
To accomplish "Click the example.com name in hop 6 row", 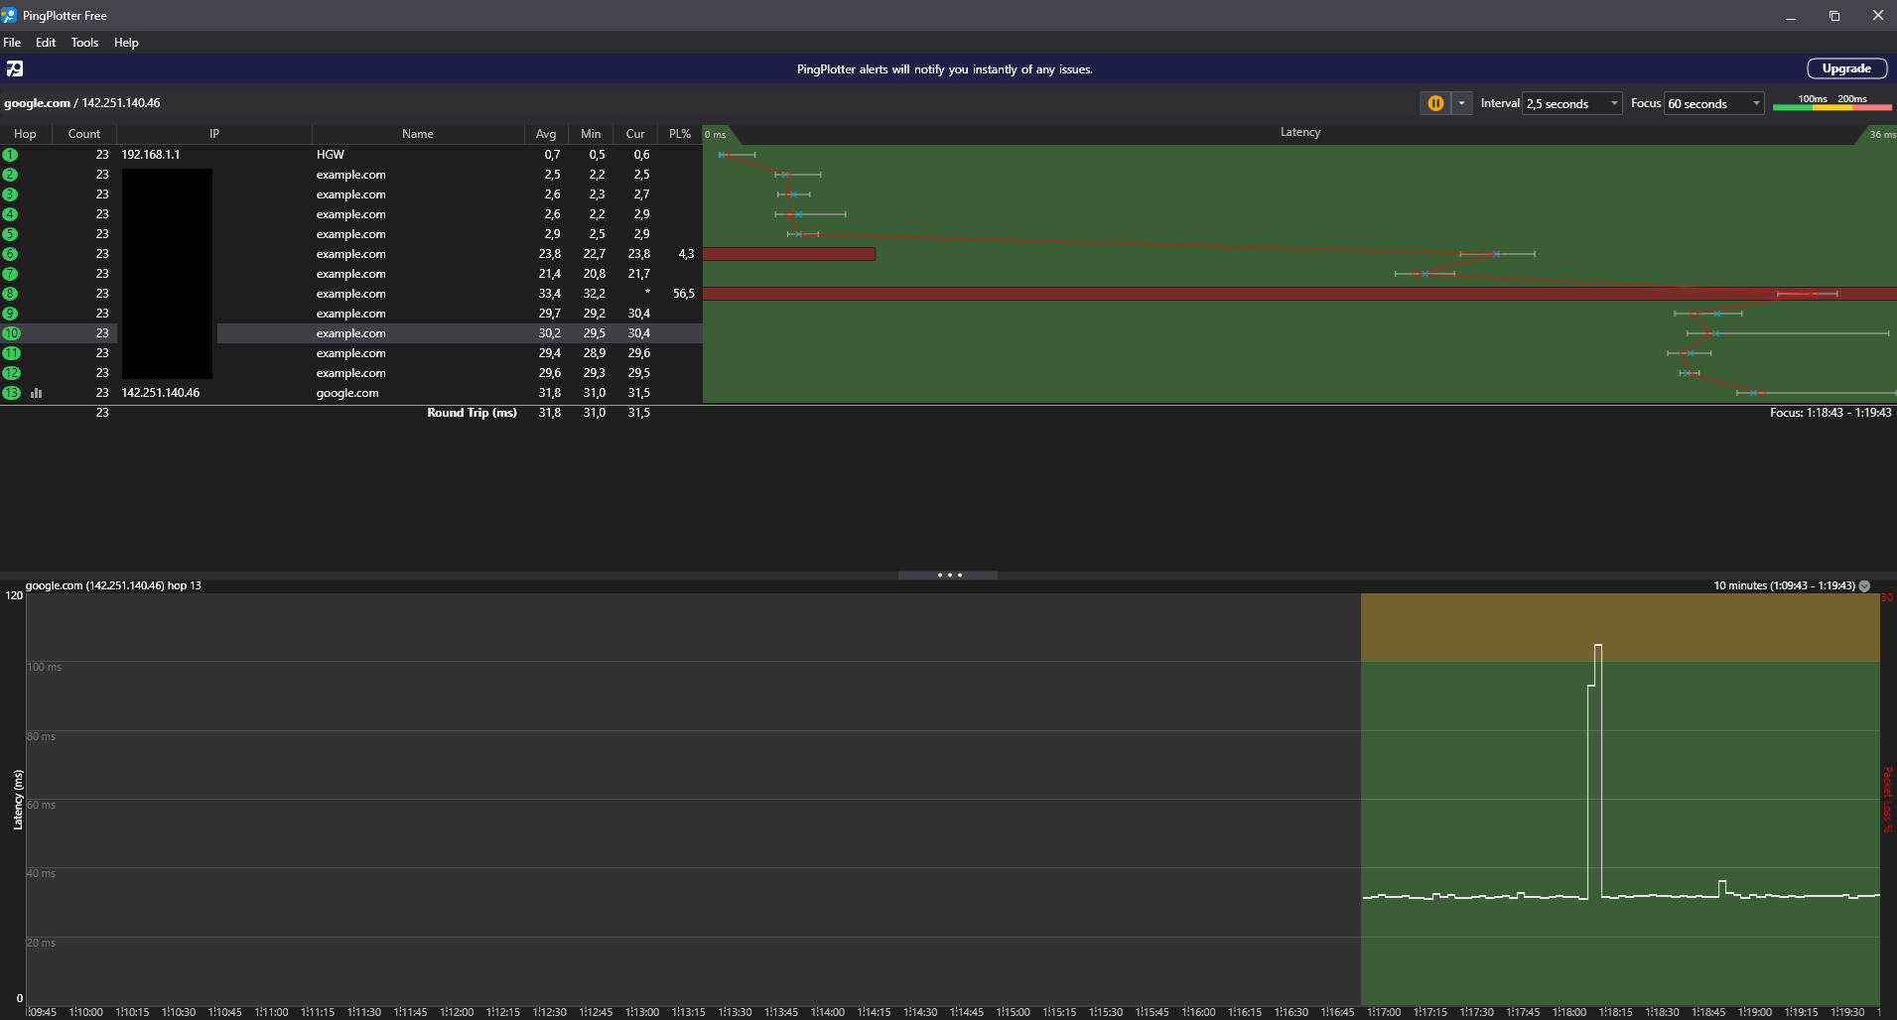I will [x=351, y=254].
